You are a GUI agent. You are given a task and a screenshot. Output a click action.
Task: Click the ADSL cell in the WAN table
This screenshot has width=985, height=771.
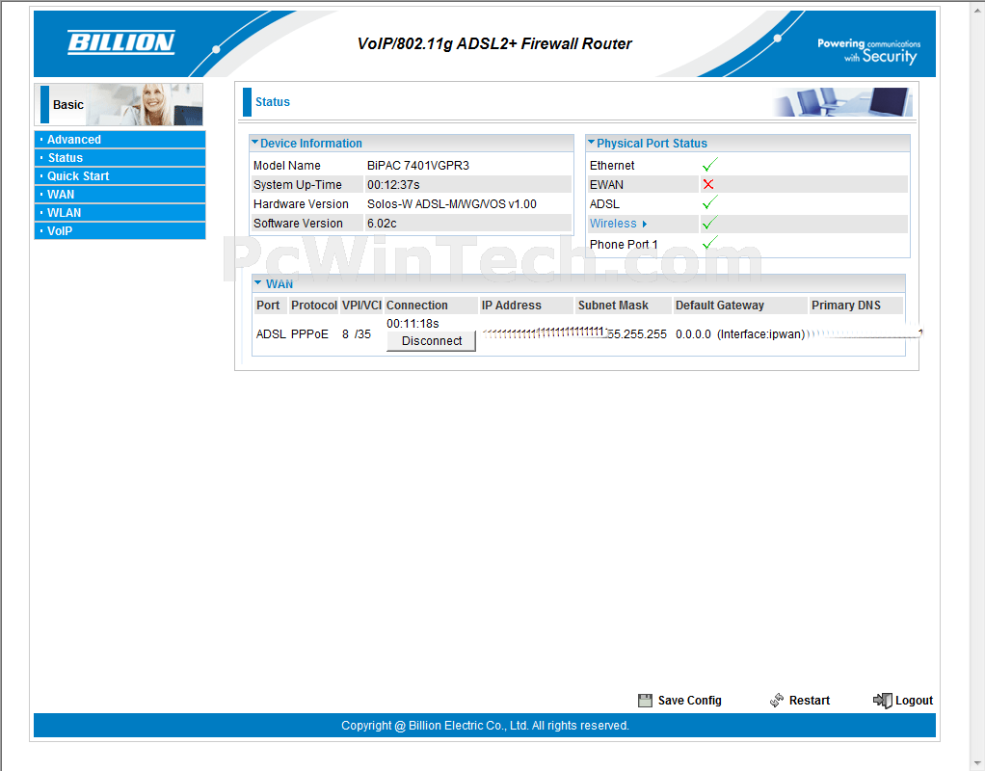271,334
